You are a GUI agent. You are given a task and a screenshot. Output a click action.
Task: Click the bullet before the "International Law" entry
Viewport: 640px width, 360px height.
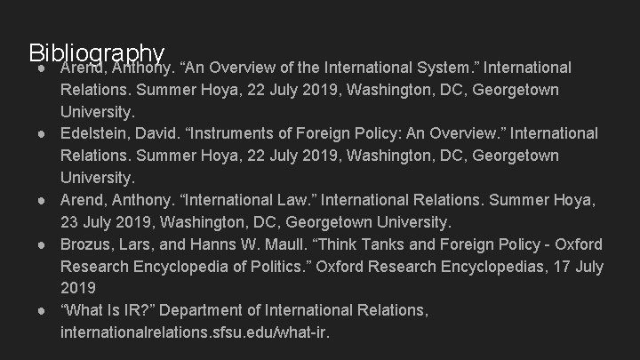(42, 200)
